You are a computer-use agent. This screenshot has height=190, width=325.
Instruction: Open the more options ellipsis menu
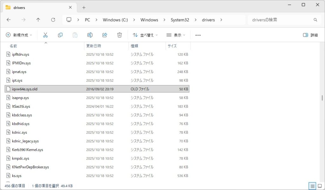(x=198, y=35)
